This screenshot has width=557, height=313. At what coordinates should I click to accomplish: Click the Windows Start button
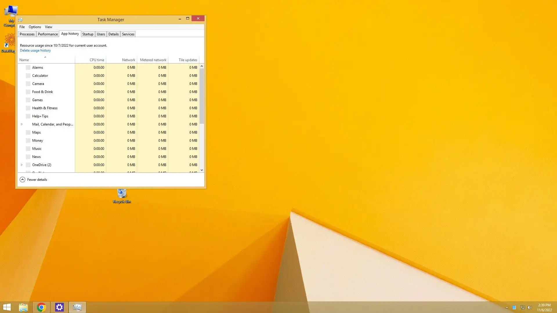tap(7, 307)
